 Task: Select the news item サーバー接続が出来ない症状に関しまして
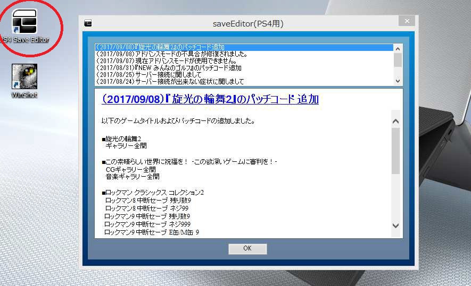click(244, 82)
